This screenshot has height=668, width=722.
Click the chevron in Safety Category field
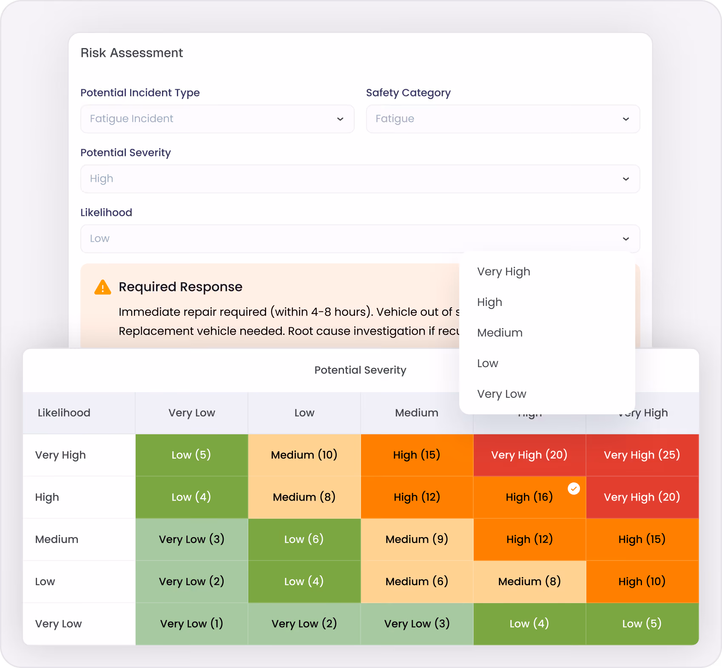click(626, 119)
